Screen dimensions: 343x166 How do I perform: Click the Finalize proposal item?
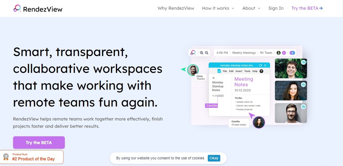point(244,109)
